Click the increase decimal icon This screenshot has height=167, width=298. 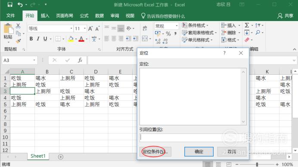tap(158, 41)
